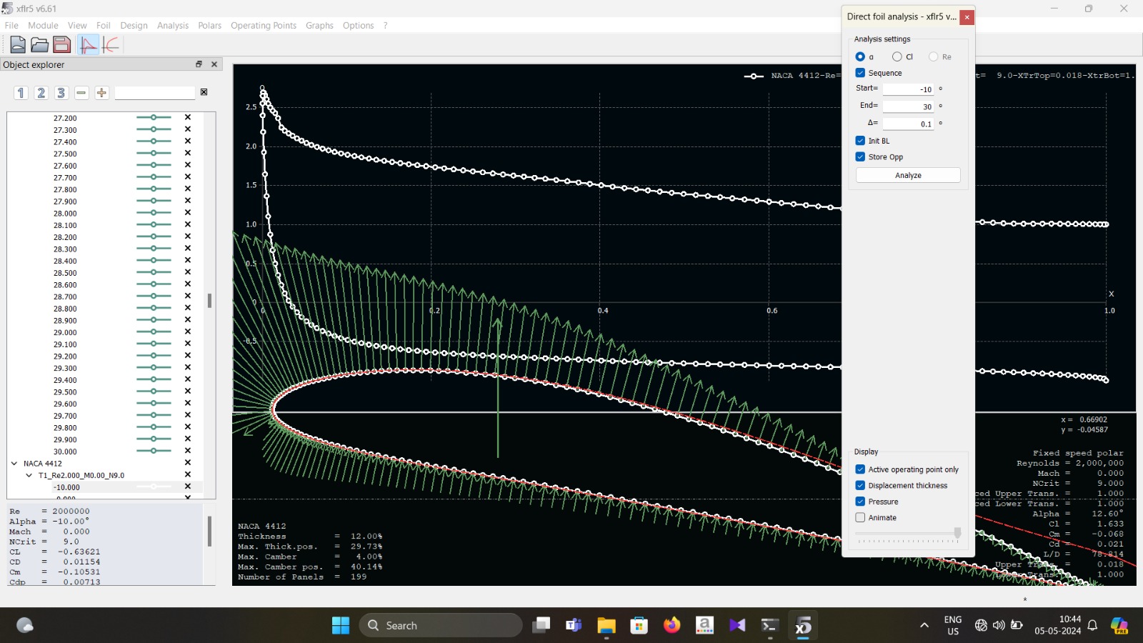Disable the Store Opp checkbox
The image size is (1143, 643).
pyautogui.click(x=860, y=157)
